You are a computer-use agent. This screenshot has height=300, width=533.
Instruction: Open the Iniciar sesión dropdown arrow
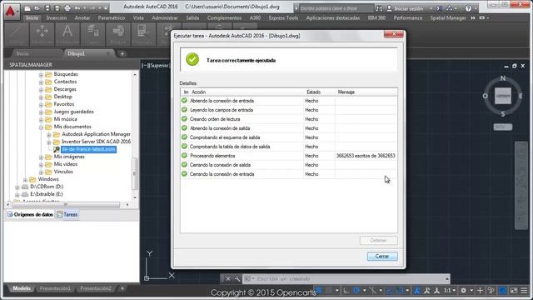click(431, 8)
